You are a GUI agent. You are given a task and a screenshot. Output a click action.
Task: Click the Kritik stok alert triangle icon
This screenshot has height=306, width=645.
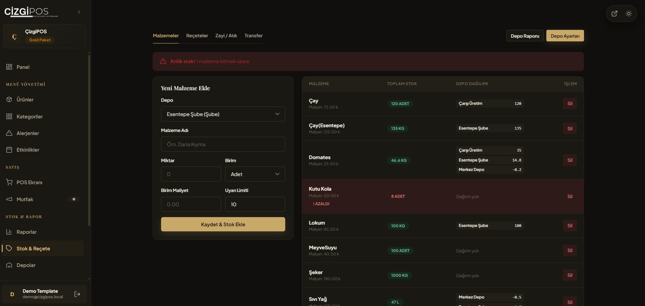click(x=163, y=61)
